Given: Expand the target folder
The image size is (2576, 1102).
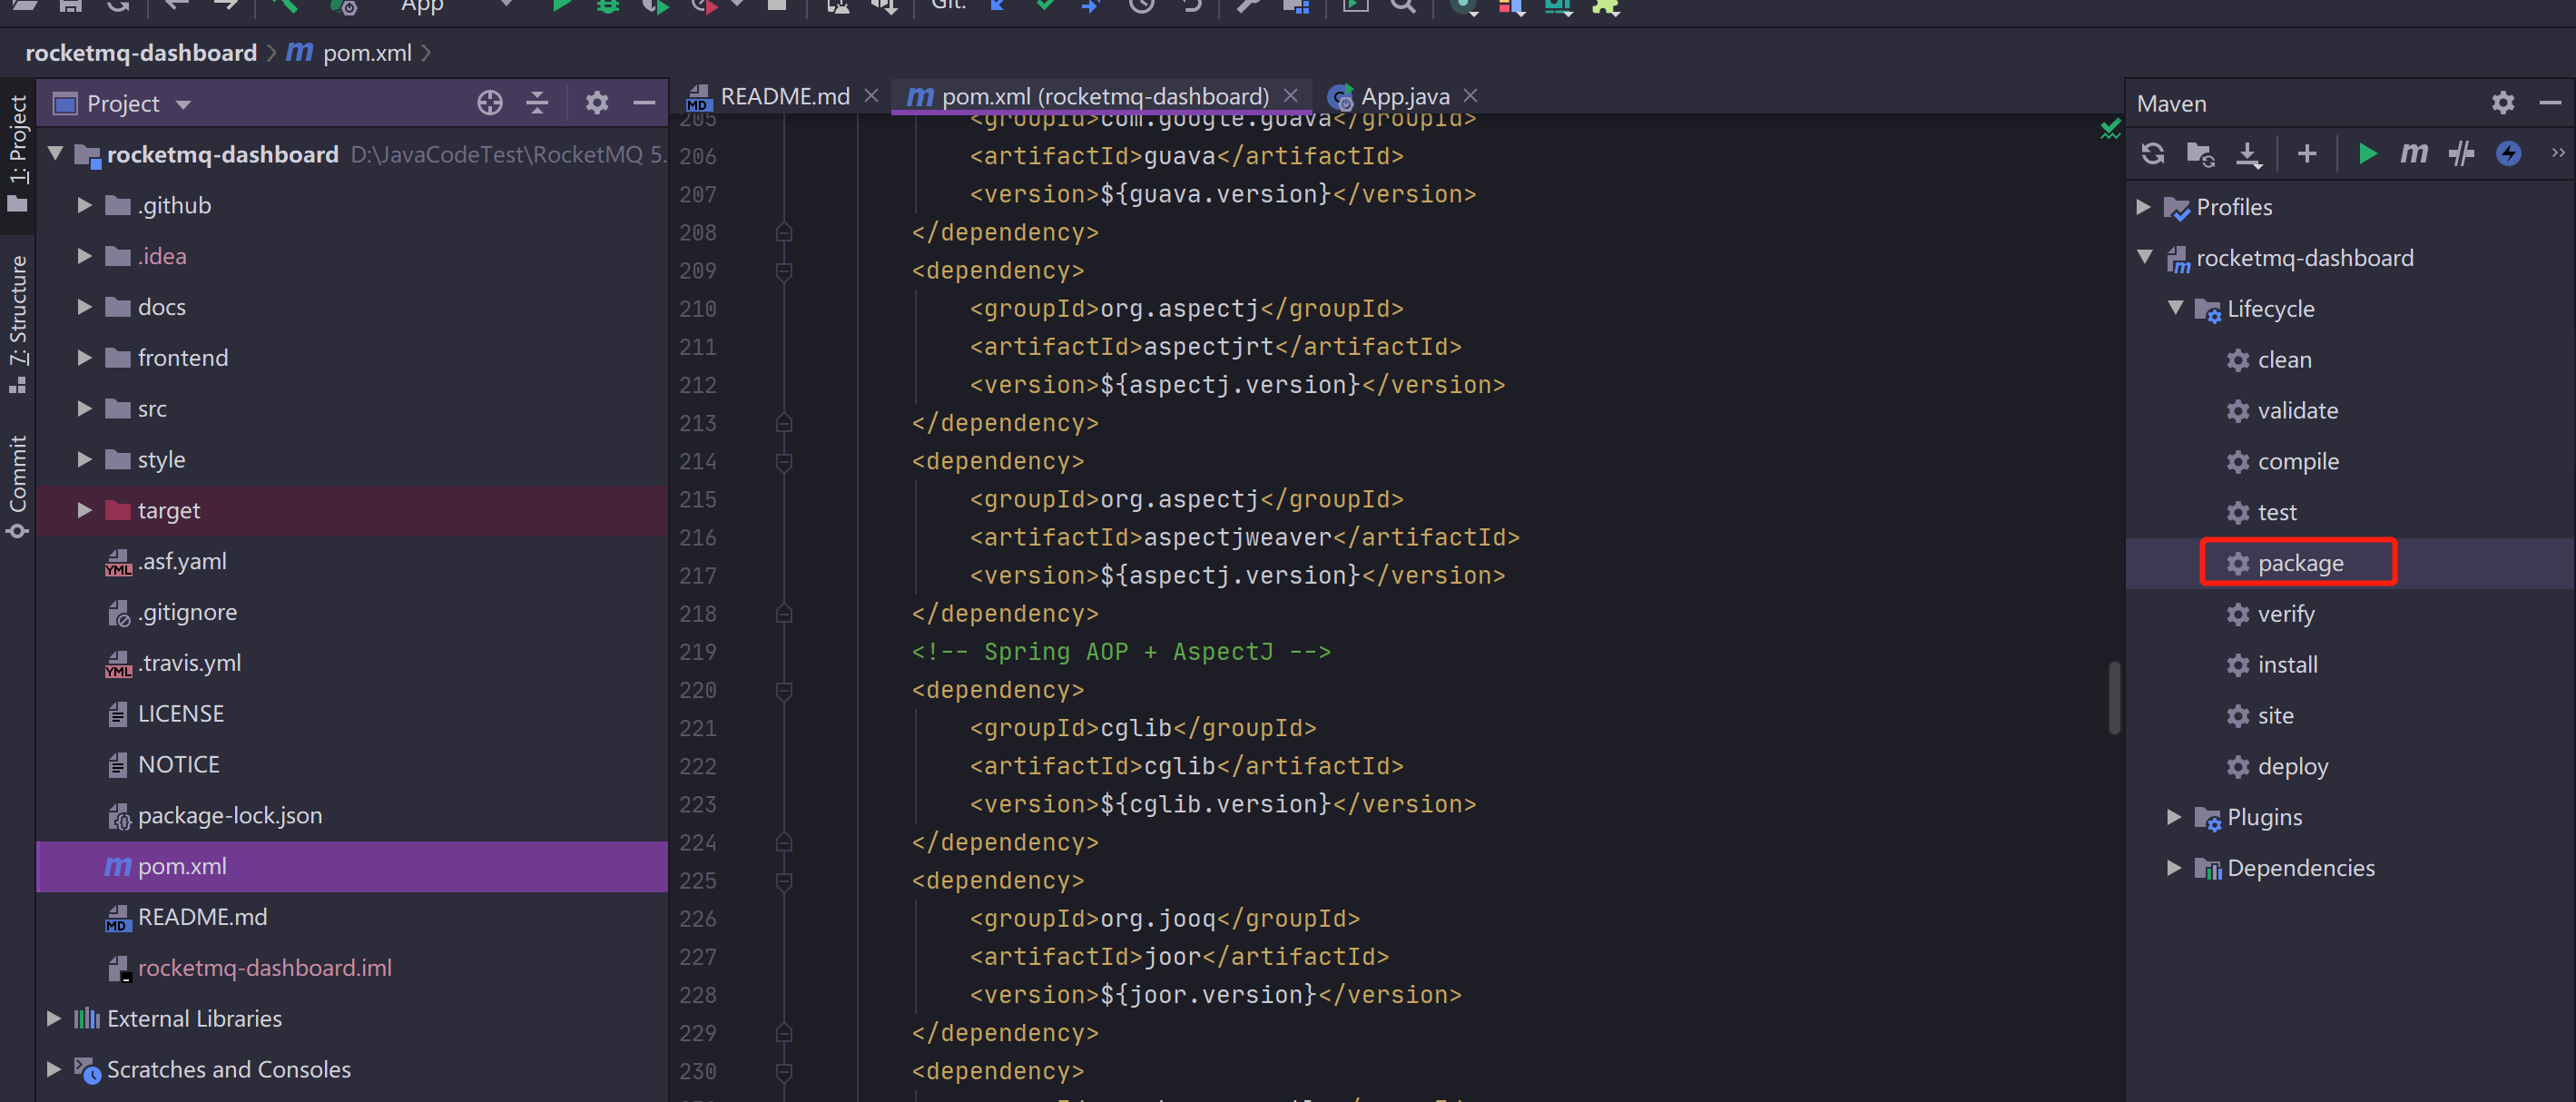Looking at the screenshot, I should (x=85, y=510).
